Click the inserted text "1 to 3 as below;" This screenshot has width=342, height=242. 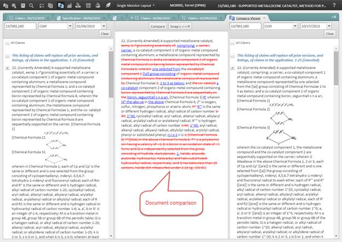[x=172, y=83]
